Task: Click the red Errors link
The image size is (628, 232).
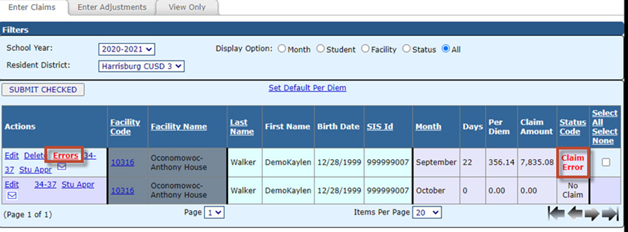Action: click(66, 155)
